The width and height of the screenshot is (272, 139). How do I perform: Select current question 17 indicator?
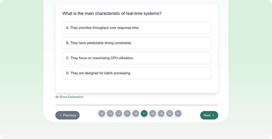coord(144,114)
